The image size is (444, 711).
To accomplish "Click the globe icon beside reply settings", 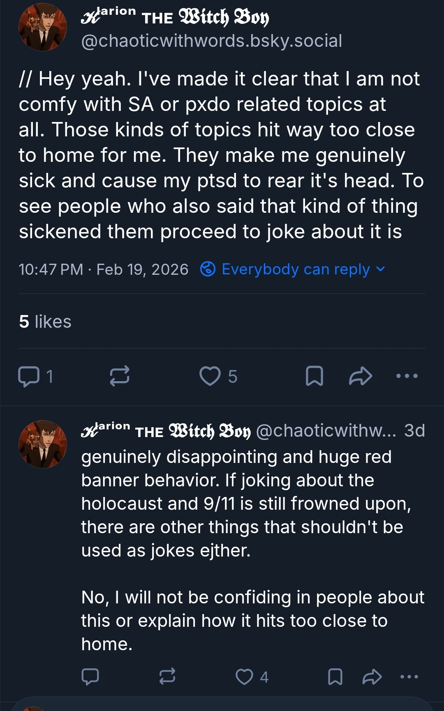I will pyautogui.click(x=208, y=269).
